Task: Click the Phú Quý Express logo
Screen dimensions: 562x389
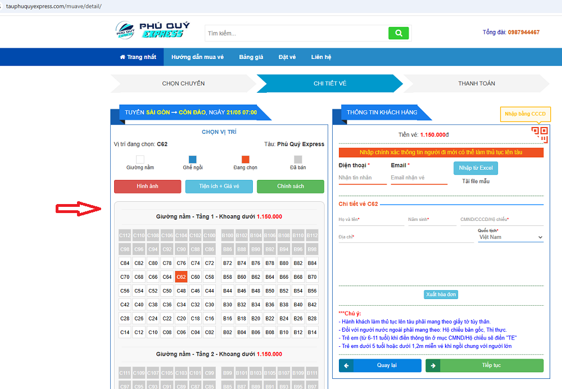Action: click(152, 30)
